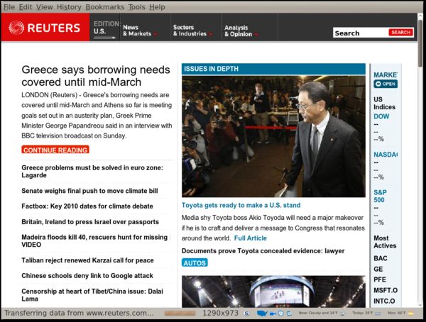Open 'Senate weighs final push' climate story

coord(89,191)
